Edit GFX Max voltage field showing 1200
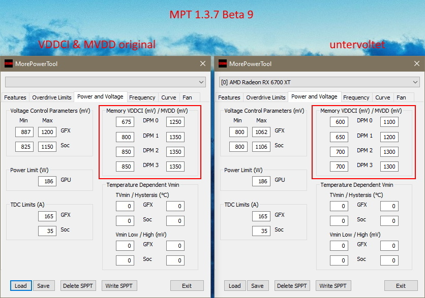This screenshot has height=298, width=425. [x=47, y=132]
